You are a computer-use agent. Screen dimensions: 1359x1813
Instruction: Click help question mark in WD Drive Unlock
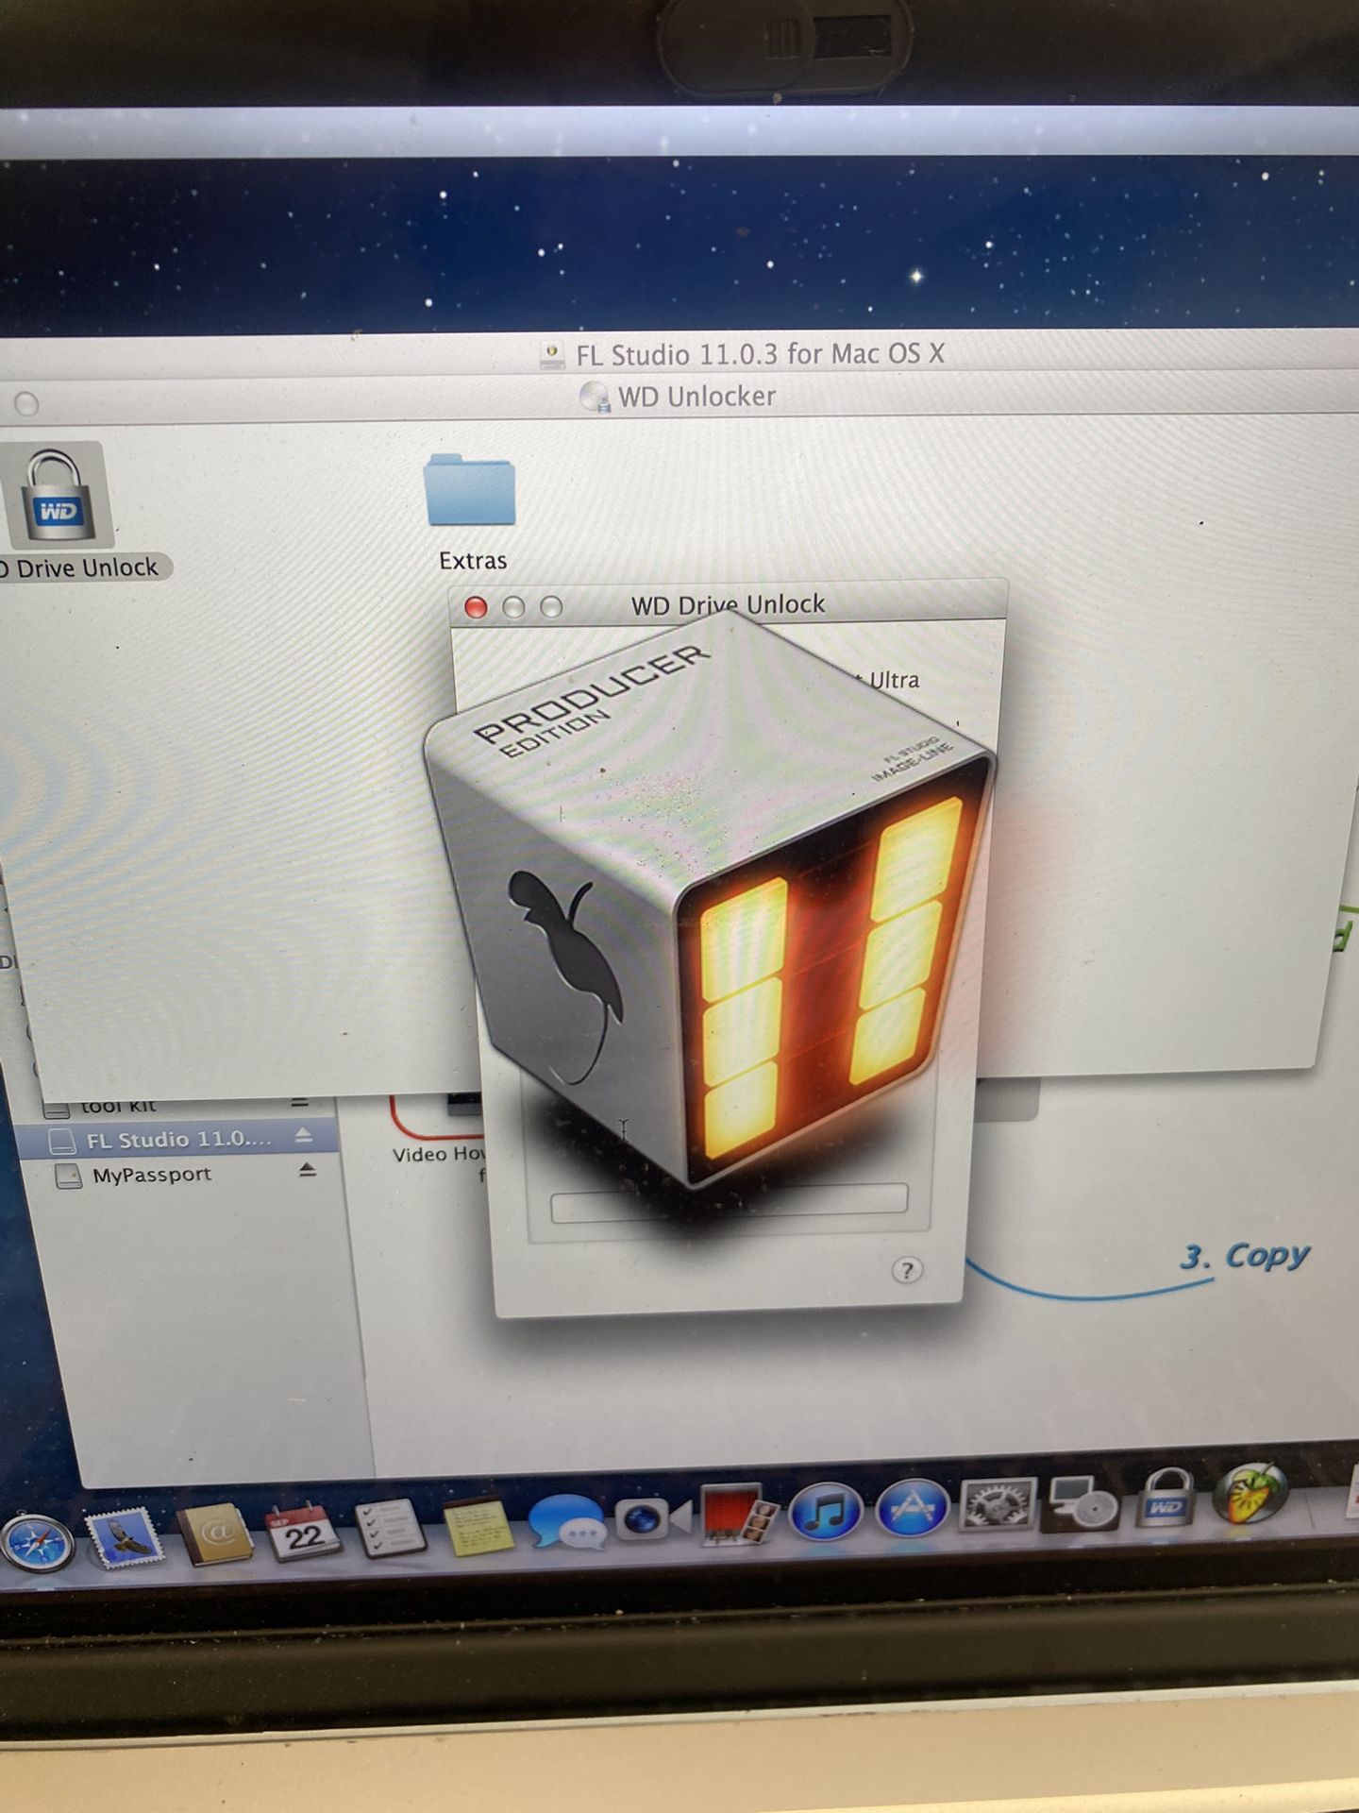[906, 1270]
